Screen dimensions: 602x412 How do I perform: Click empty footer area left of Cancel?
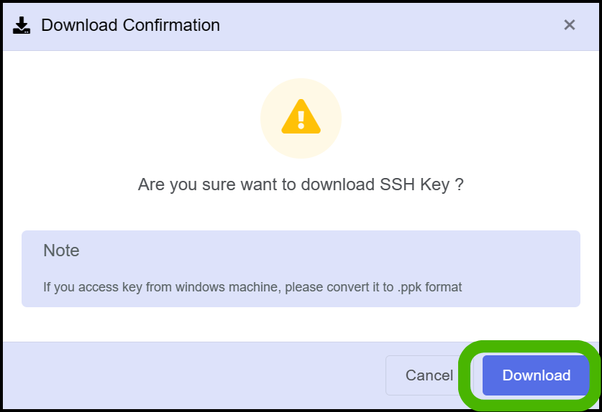click(192, 375)
